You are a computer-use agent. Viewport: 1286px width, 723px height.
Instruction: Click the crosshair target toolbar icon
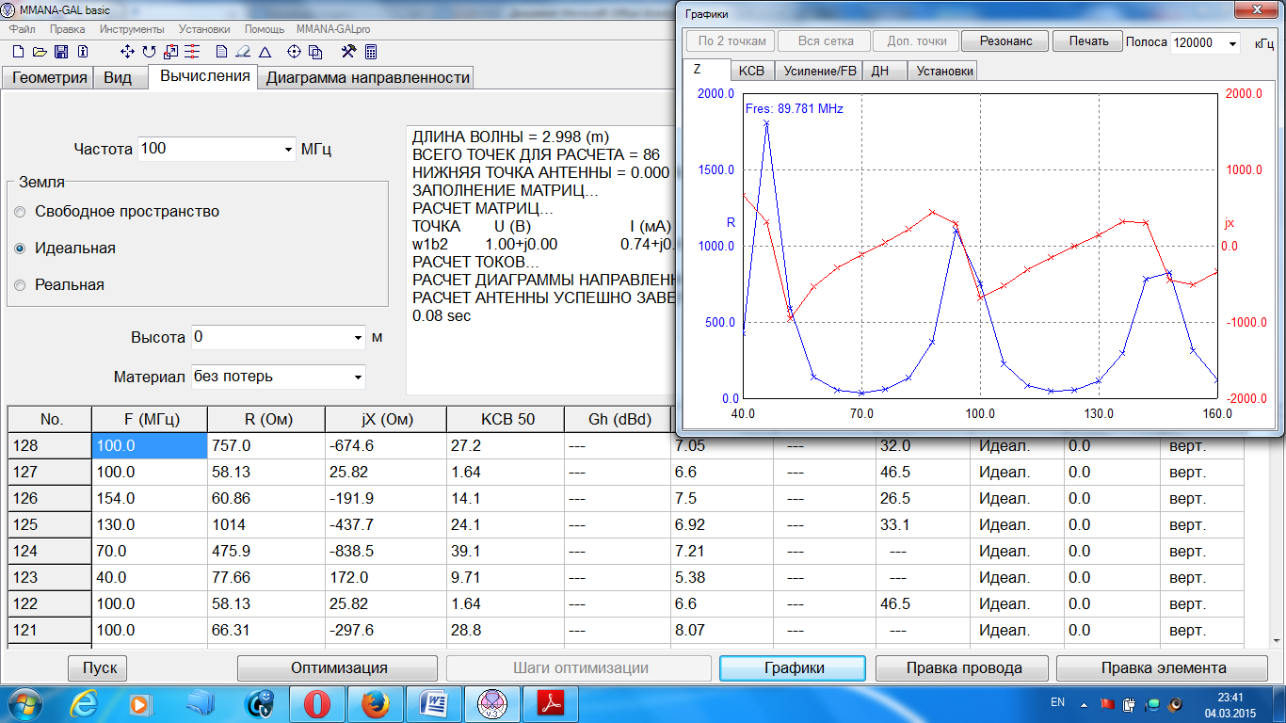pos(294,52)
